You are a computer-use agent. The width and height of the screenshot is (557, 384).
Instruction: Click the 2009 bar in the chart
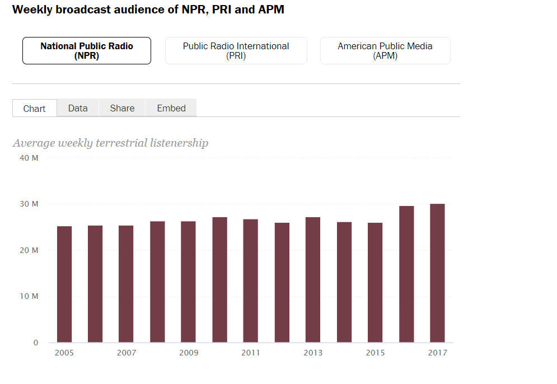(188, 282)
